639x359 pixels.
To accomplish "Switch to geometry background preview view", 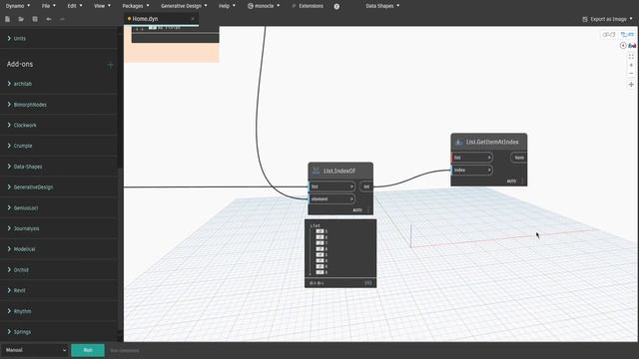I will click(608, 35).
